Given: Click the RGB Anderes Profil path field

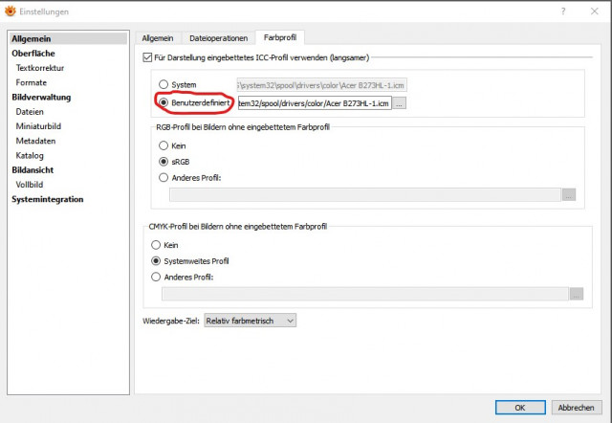Looking at the screenshot, I should [x=365, y=194].
